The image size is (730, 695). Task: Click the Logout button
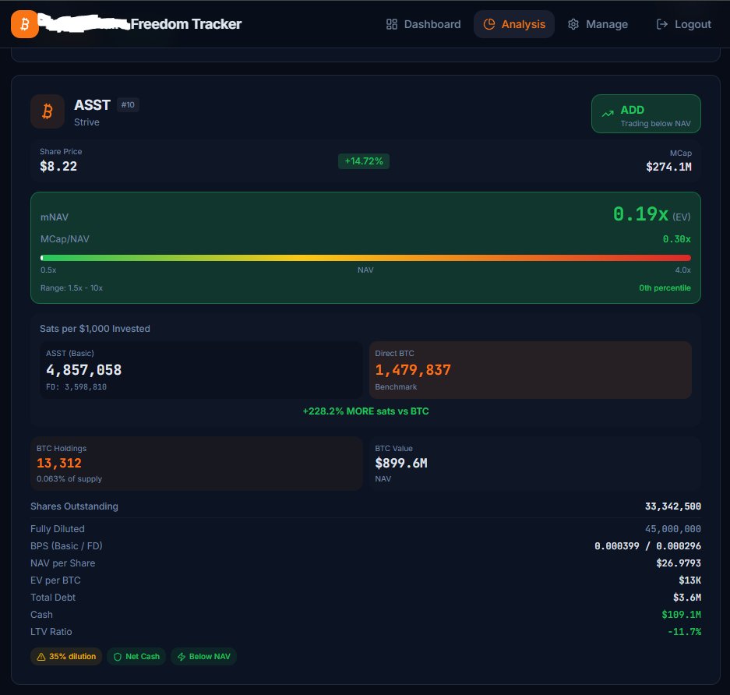(683, 24)
